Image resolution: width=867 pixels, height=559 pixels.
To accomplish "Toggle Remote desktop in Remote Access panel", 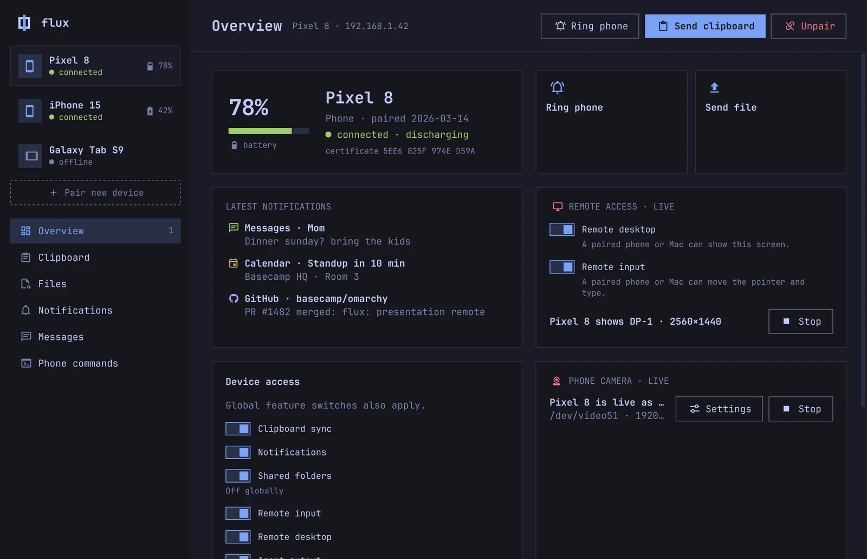I will 562,229.
